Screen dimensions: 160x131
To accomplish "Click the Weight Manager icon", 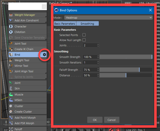I will click(x=11, y=15).
